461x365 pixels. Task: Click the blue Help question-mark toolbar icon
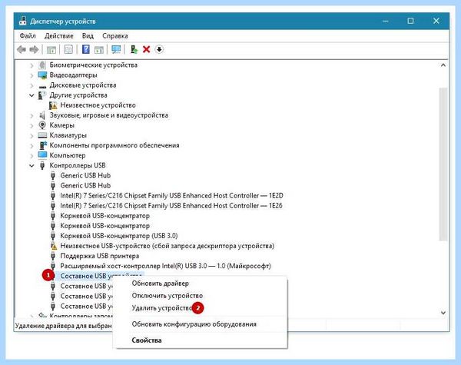coord(85,49)
